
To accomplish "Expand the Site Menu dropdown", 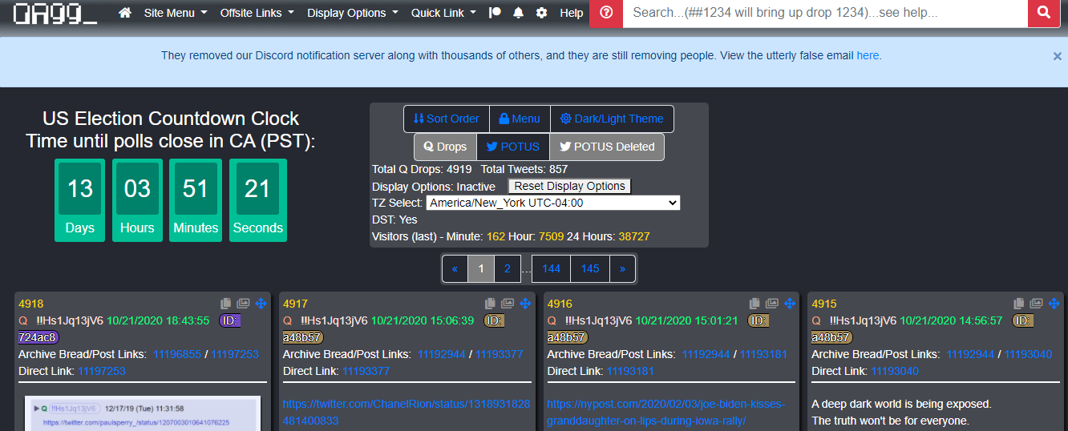I will [176, 13].
